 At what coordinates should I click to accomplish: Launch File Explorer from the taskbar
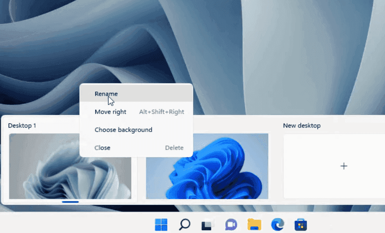click(254, 224)
